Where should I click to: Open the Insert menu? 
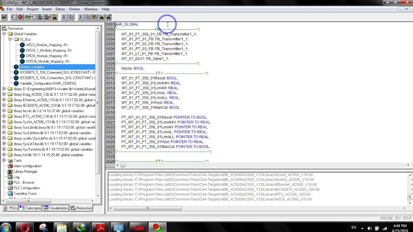47,9
